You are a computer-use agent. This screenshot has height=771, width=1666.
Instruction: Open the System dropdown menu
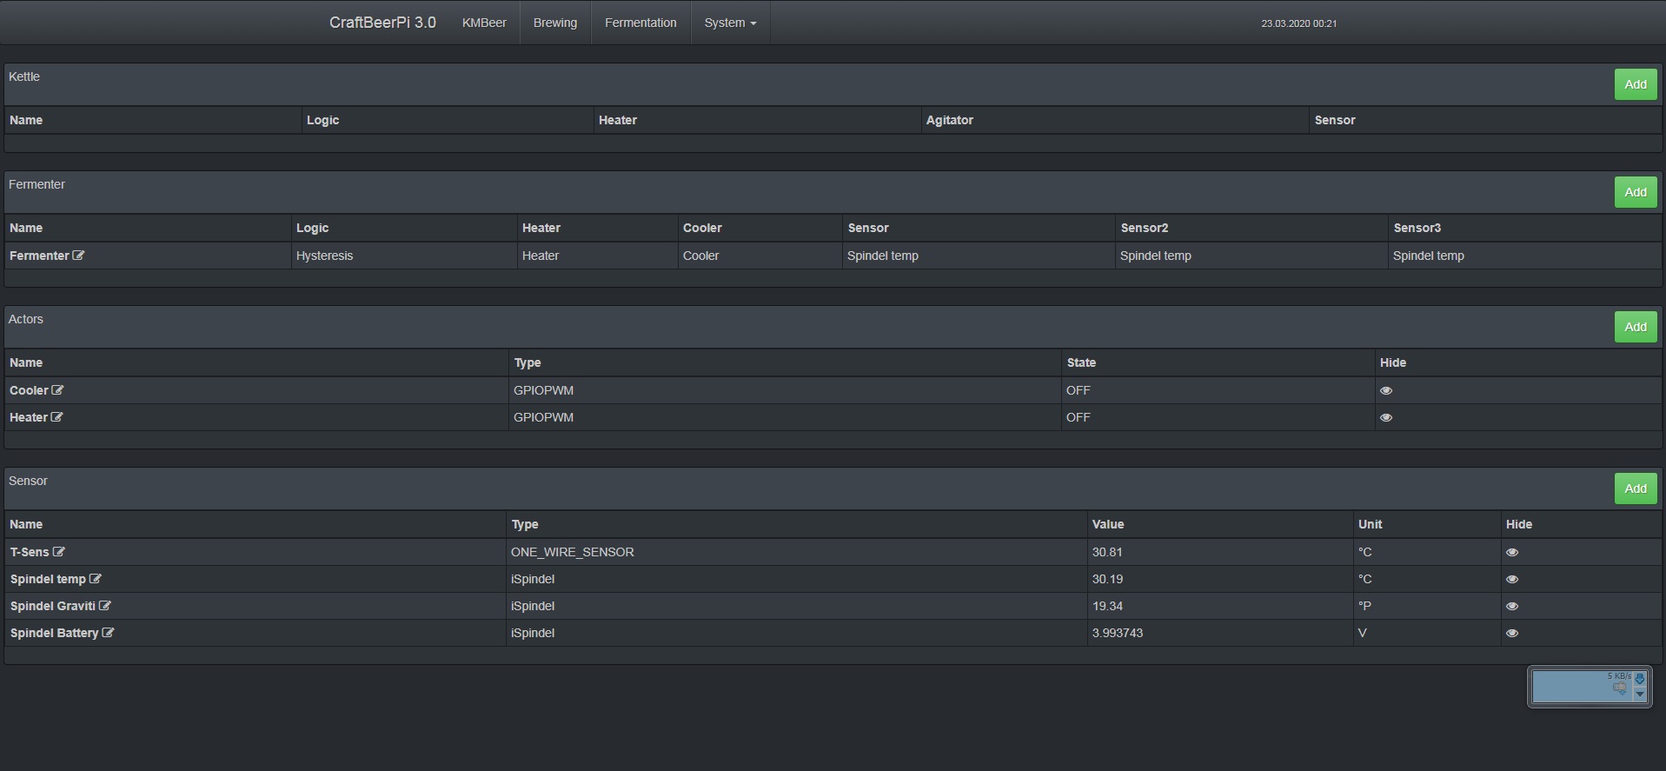click(730, 23)
